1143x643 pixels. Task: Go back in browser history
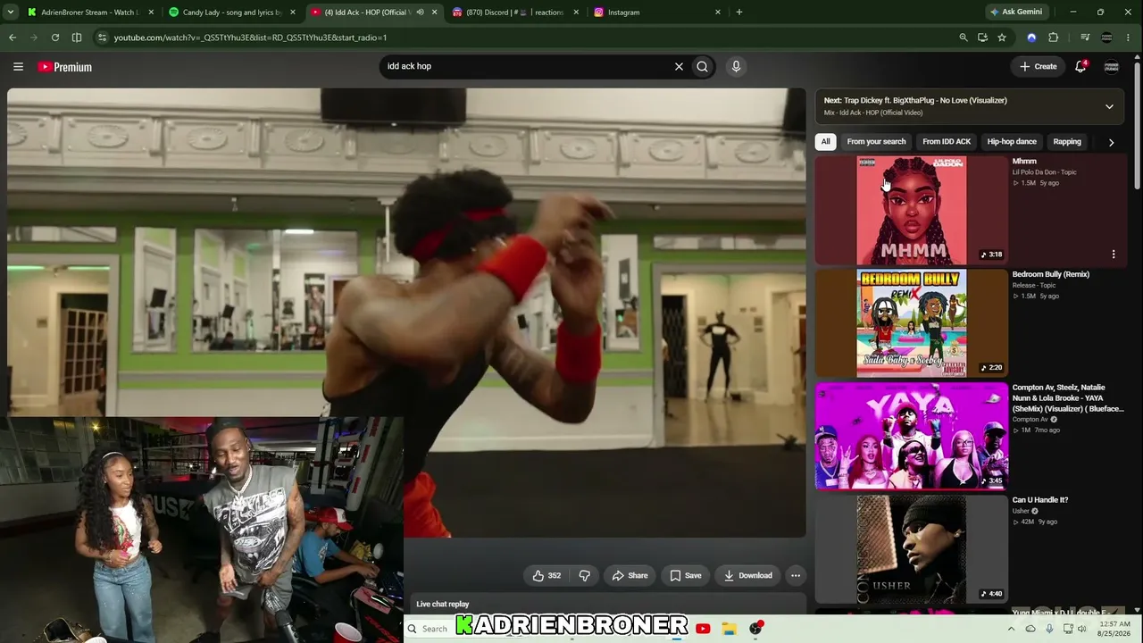tap(13, 38)
